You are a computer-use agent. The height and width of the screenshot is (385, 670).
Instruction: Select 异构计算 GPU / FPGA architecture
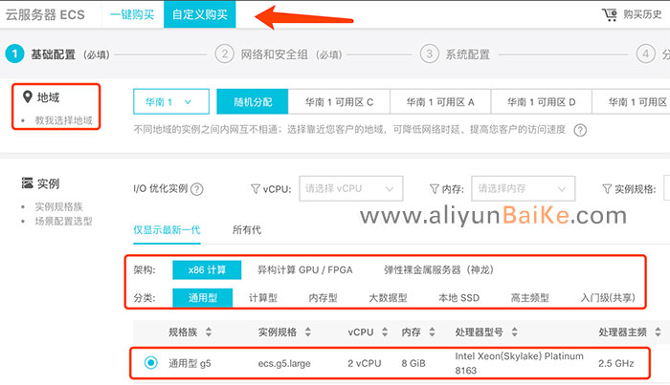(x=304, y=270)
